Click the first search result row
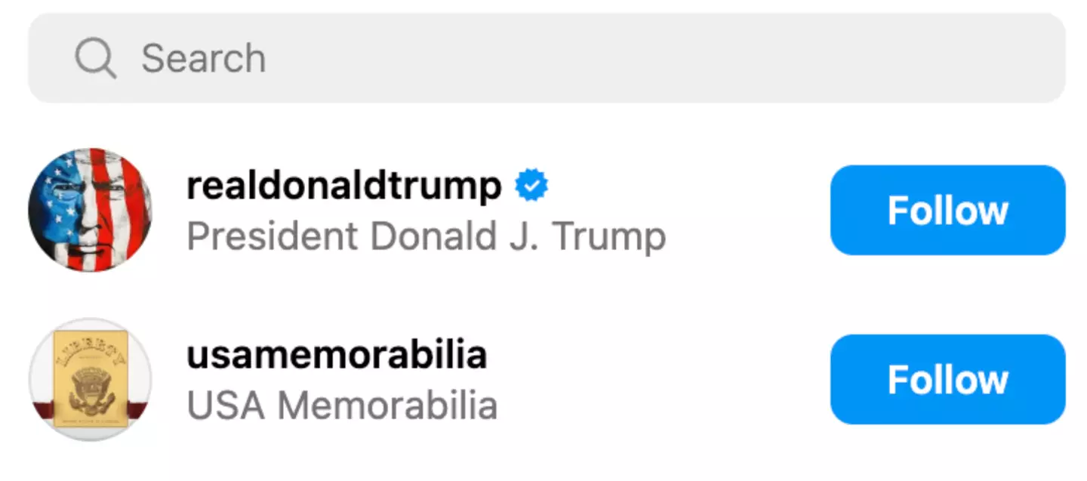Viewport: 1087px width, 481px height. (453, 210)
